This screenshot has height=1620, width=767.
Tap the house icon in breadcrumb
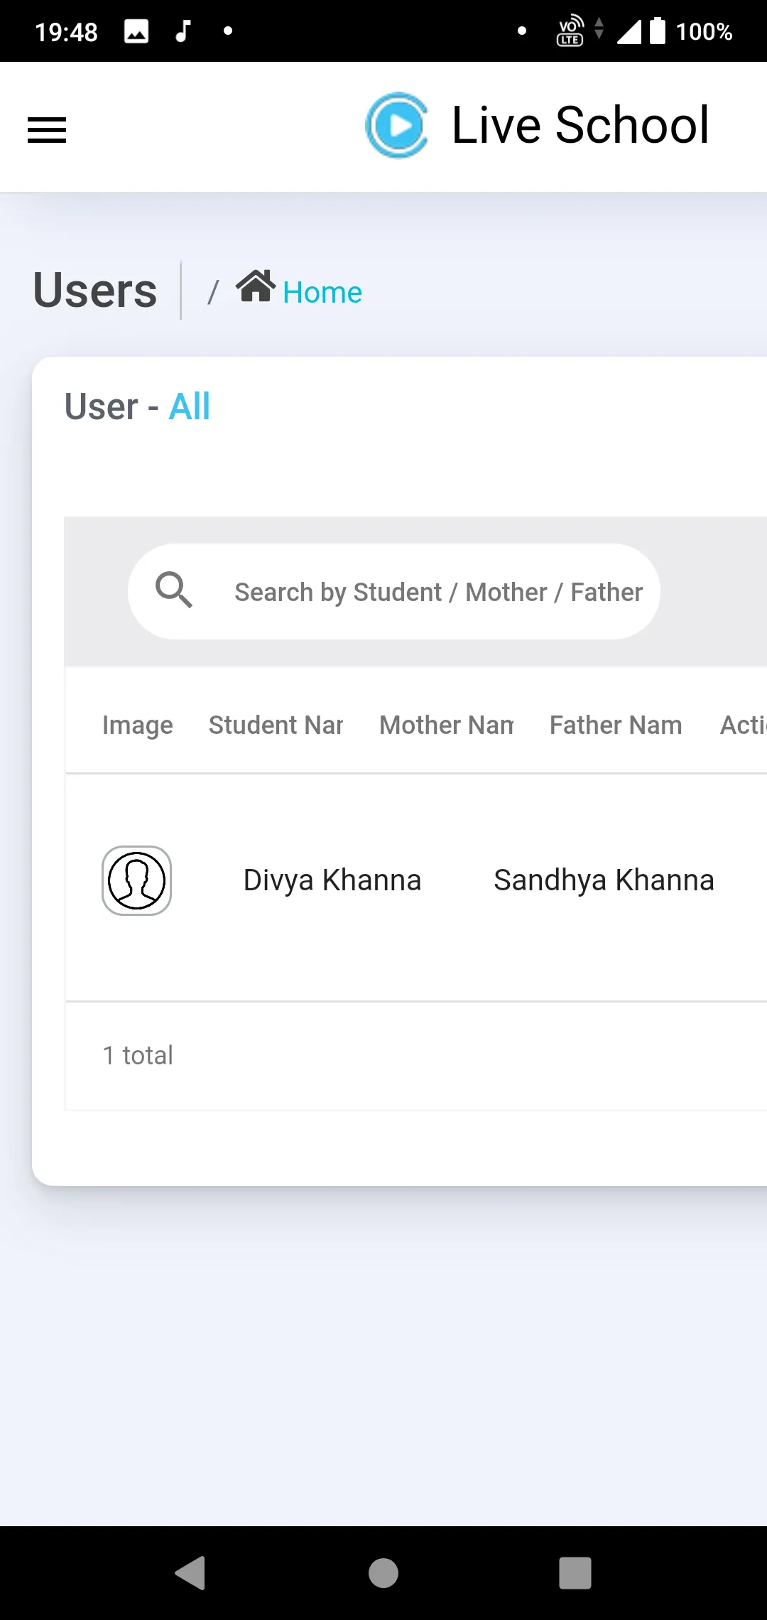click(x=256, y=286)
